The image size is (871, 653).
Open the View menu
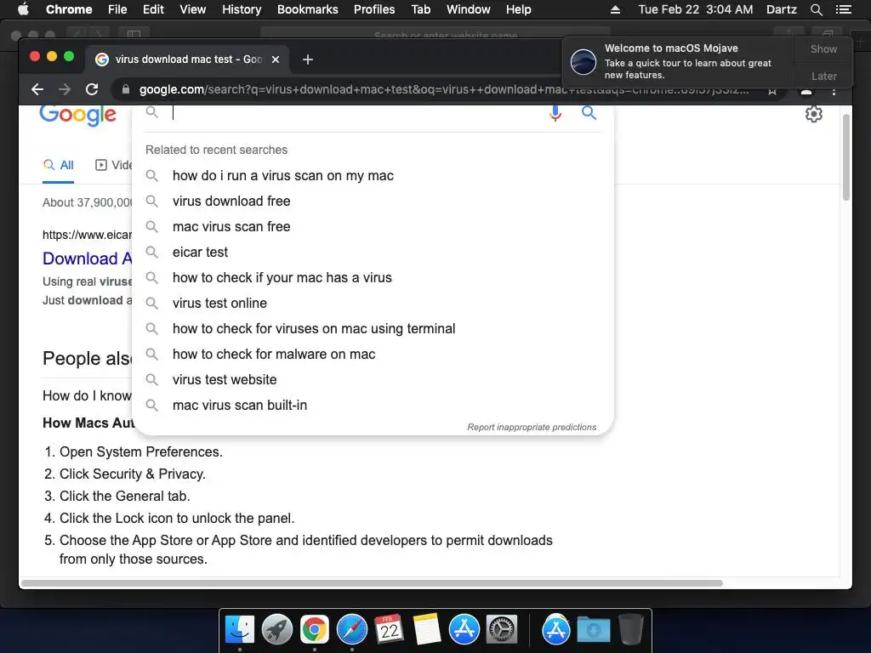tap(193, 9)
